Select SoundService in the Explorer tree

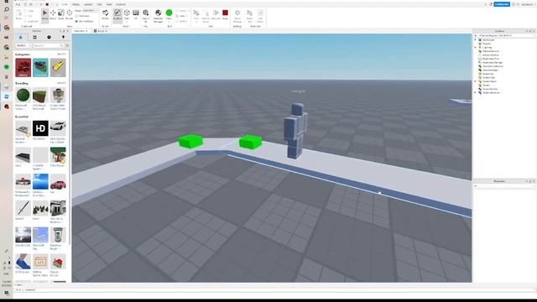pos(490,89)
